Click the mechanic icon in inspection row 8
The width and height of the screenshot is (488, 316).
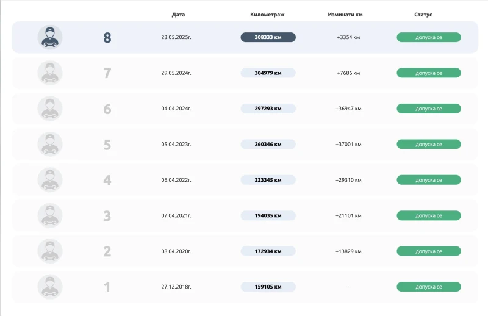50,37
